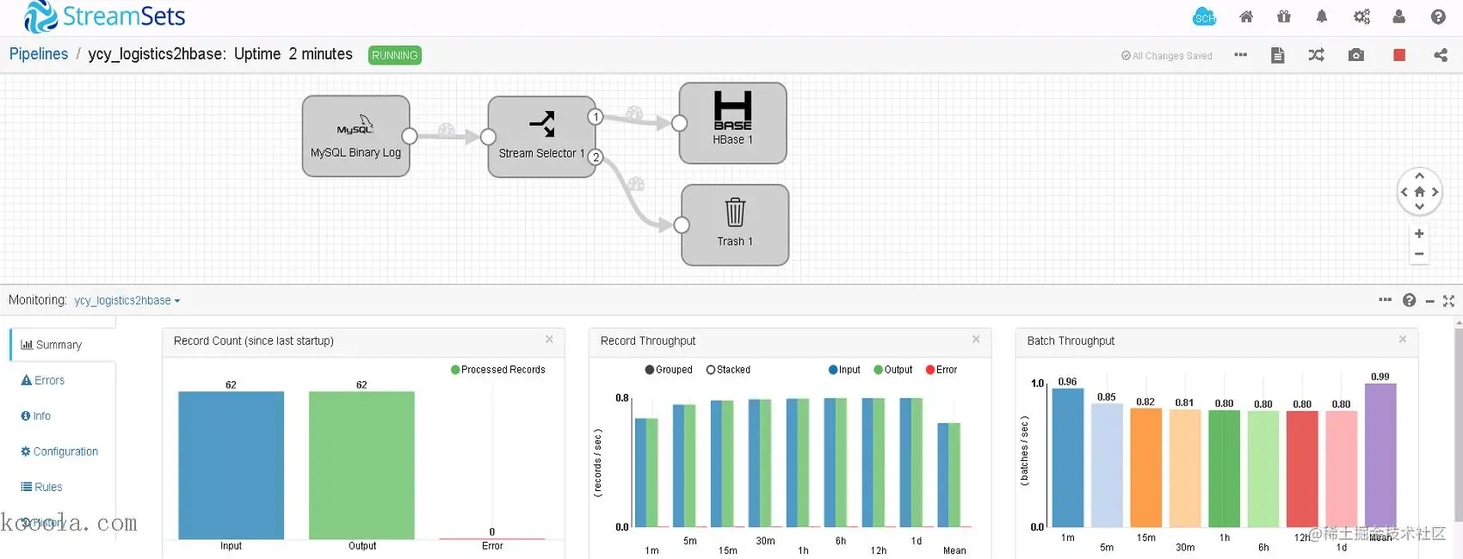Image resolution: width=1463 pixels, height=559 pixels.
Task: Click the RUNNING status badge
Action: [395, 55]
